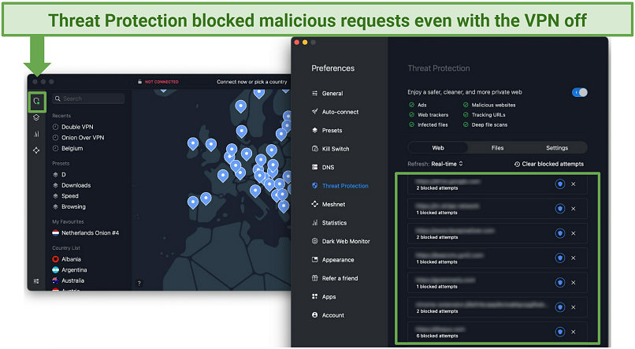This screenshot has height=349, width=635.
Task: Click shield icon on first 2 blocked attempts row
Action: pos(559,184)
